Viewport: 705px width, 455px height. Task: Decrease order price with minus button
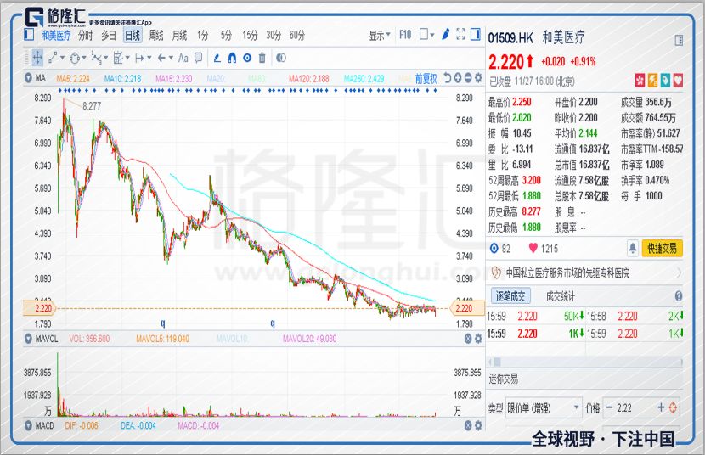coord(609,407)
